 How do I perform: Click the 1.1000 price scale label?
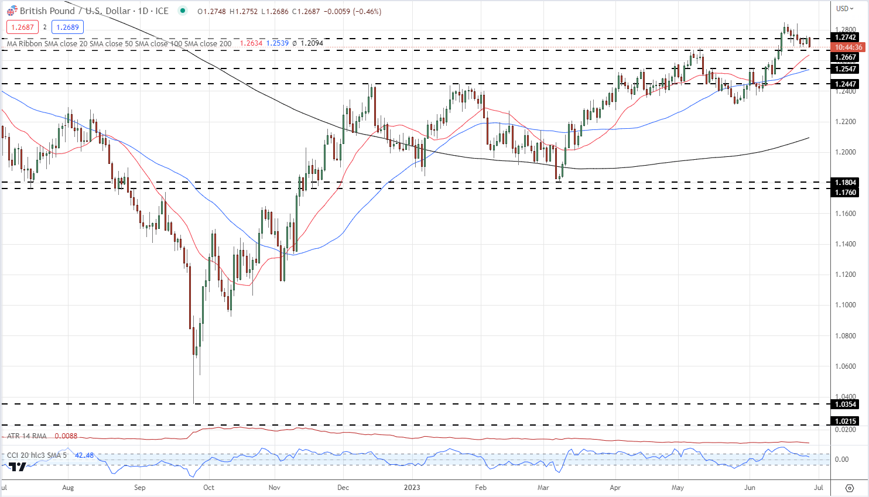[844, 305]
